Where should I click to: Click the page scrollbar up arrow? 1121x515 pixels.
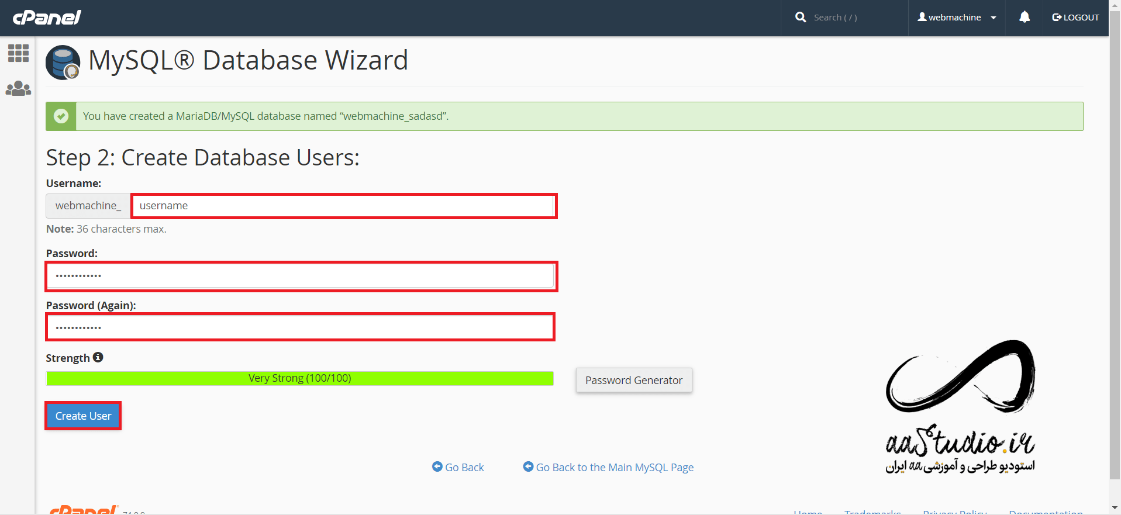[x=1115, y=5]
